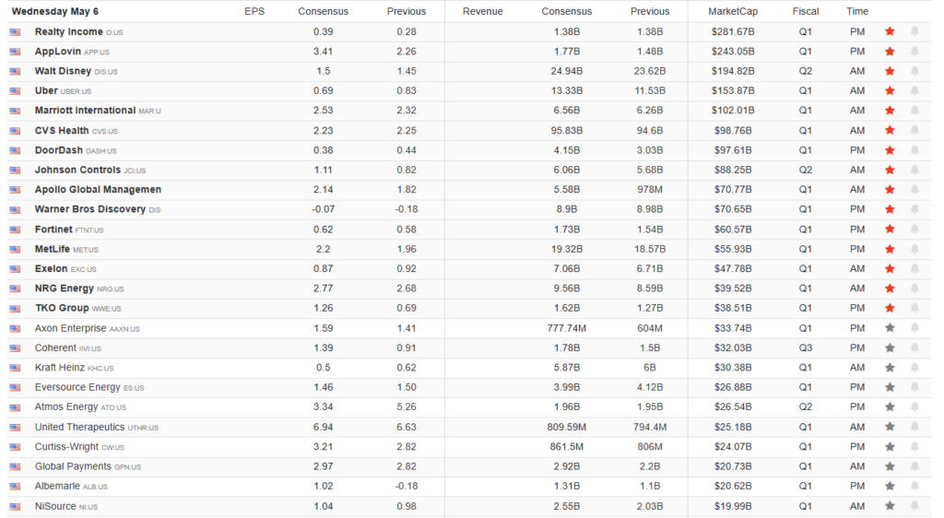The image size is (944, 518).
Task: Click the Fiscal column header
Action: click(x=806, y=11)
